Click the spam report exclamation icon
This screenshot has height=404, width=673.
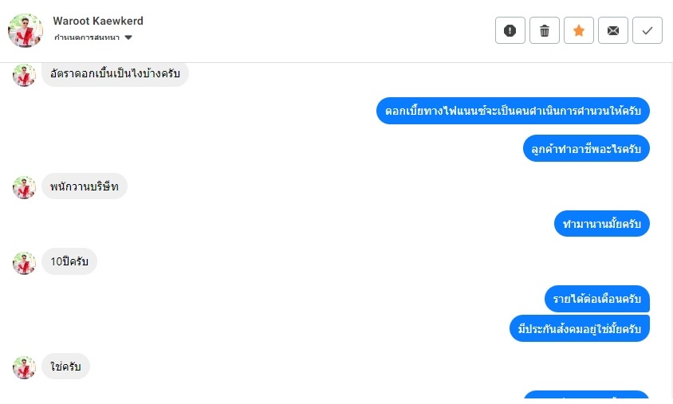510,30
